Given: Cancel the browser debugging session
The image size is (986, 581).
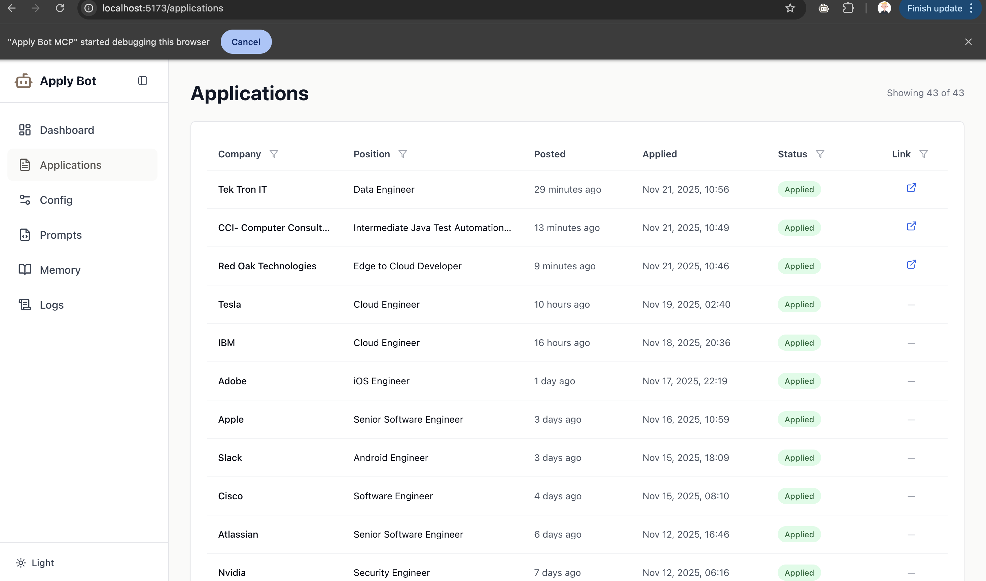Looking at the screenshot, I should [x=246, y=41].
